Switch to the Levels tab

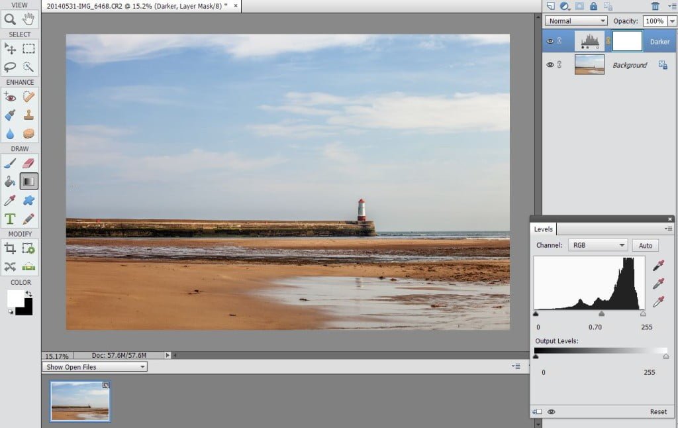tap(543, 229)
